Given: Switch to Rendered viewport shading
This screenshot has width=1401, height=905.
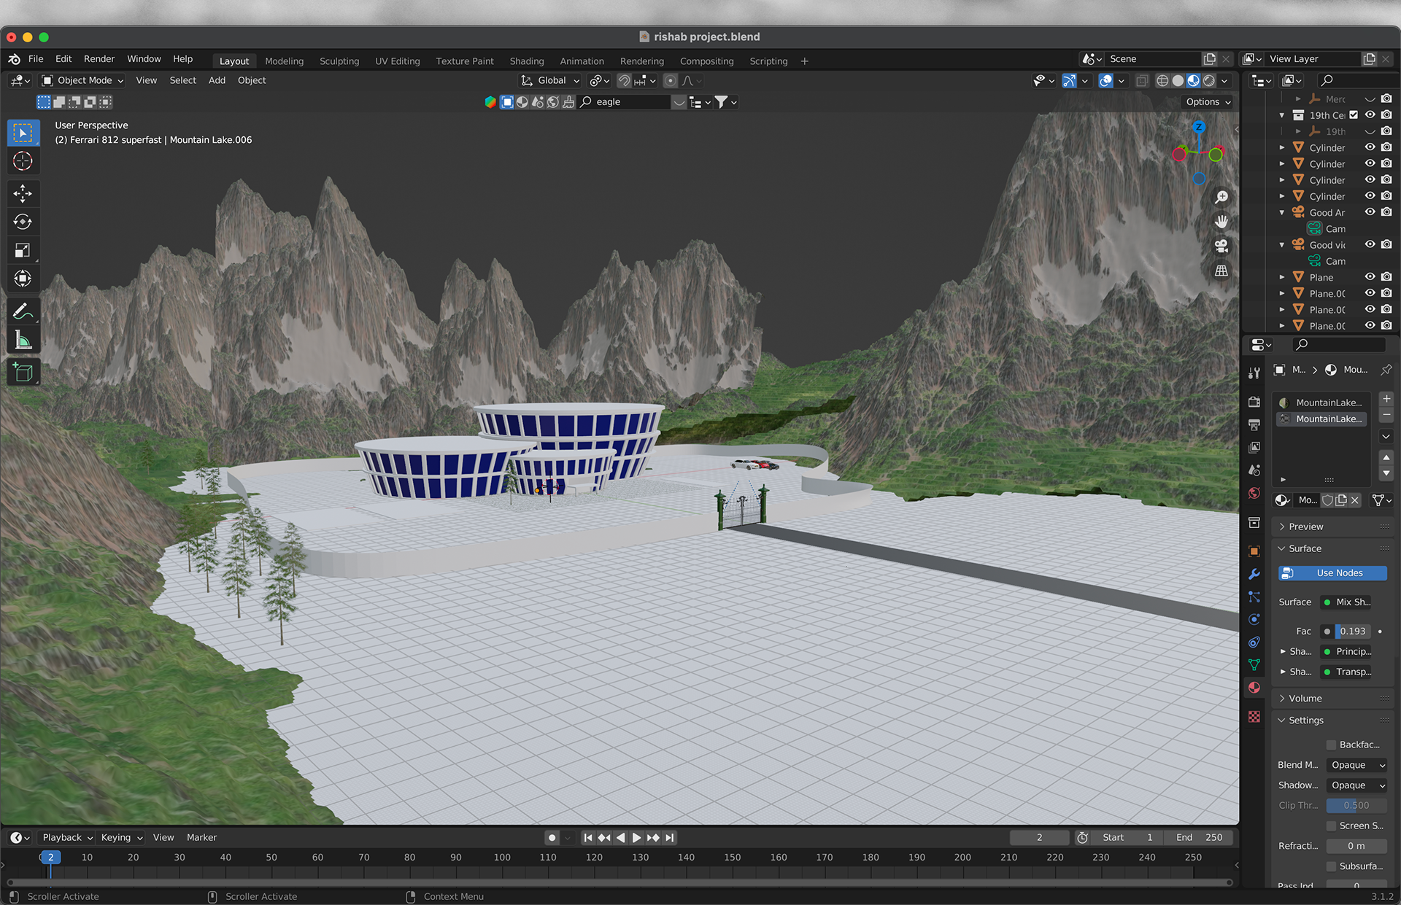Looking at the screenshot, I should (1209, 81).
